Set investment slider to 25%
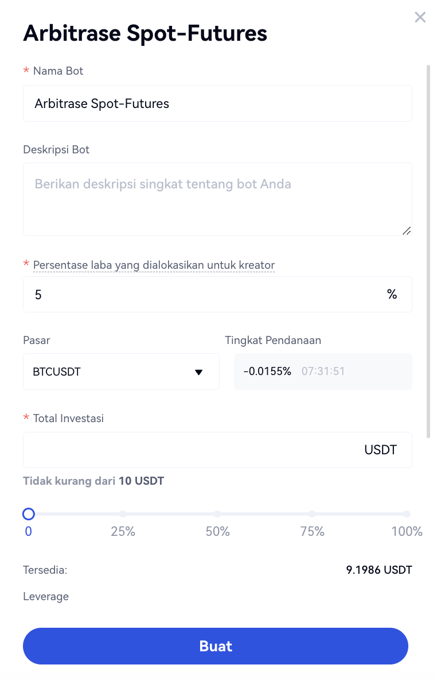Viewport: 437px width, 680px height. [x=123, y=514]
